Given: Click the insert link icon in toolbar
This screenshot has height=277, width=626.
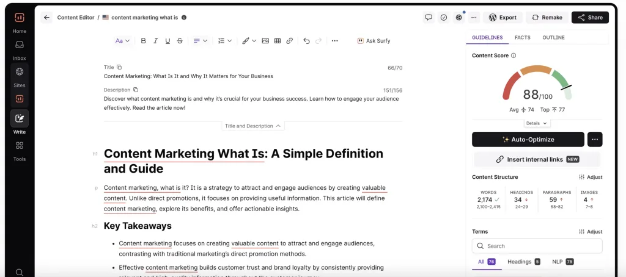Looking at the screenshot, I should click(290, 41).
